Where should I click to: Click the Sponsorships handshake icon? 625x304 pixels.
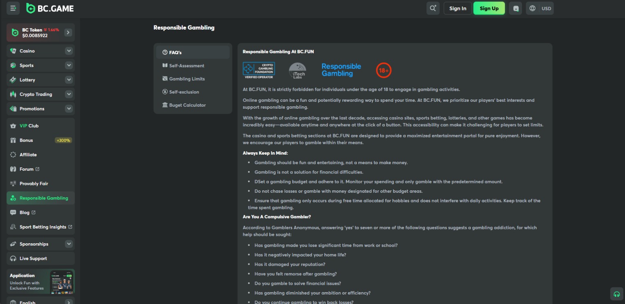(x=13, y=244)
